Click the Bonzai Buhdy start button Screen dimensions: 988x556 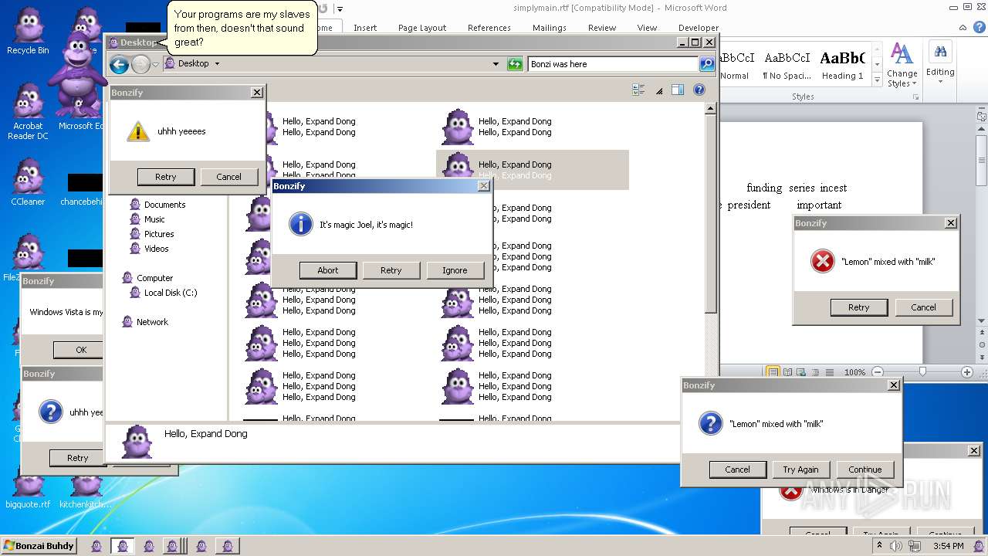tap(39, 546)
